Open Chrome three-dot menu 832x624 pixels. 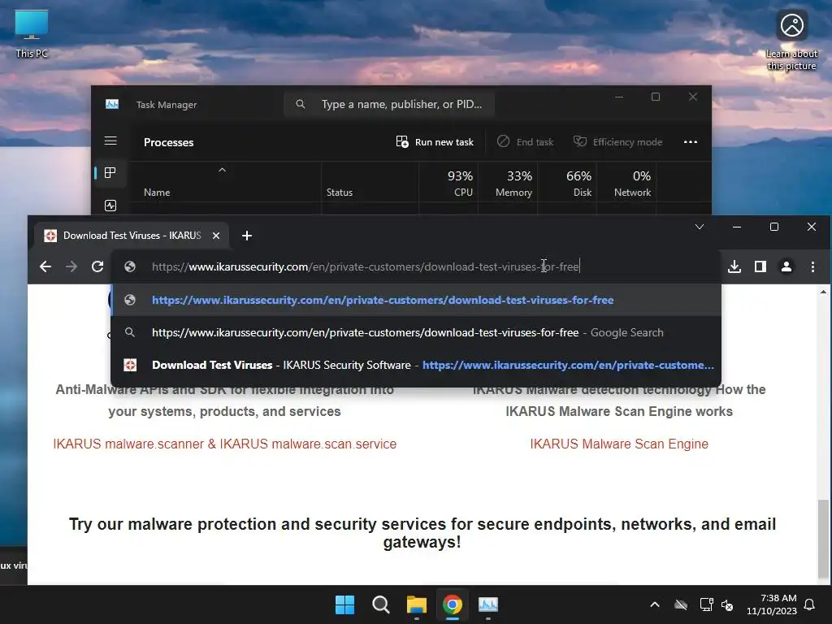pyautogui.click(x=812, y=266)
